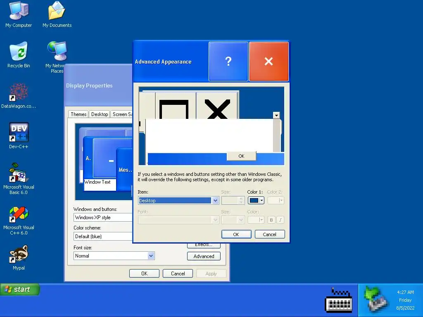The width and height of the screenshot is (423, 317).
Task: Switch to the Screen Saver tab
Action: coord(122,114)
